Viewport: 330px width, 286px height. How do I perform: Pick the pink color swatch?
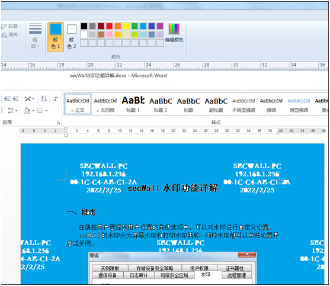click(x=109, y=34)
